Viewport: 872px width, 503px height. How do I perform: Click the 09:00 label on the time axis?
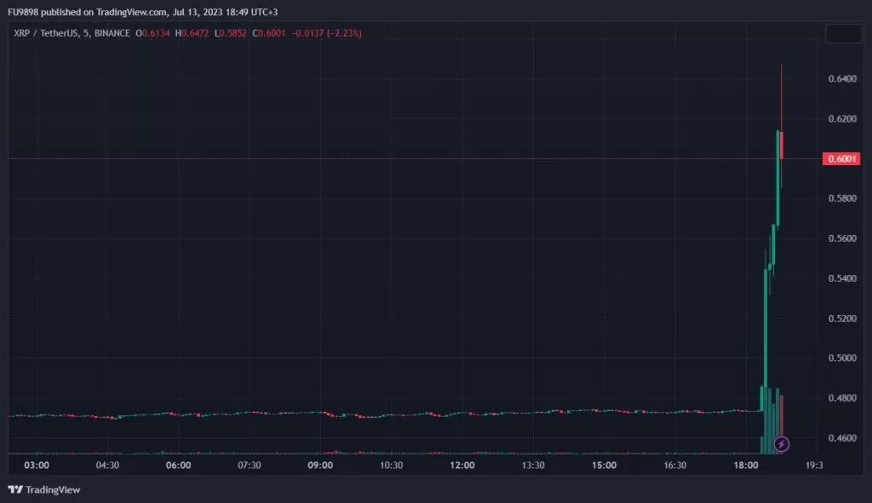320,466
